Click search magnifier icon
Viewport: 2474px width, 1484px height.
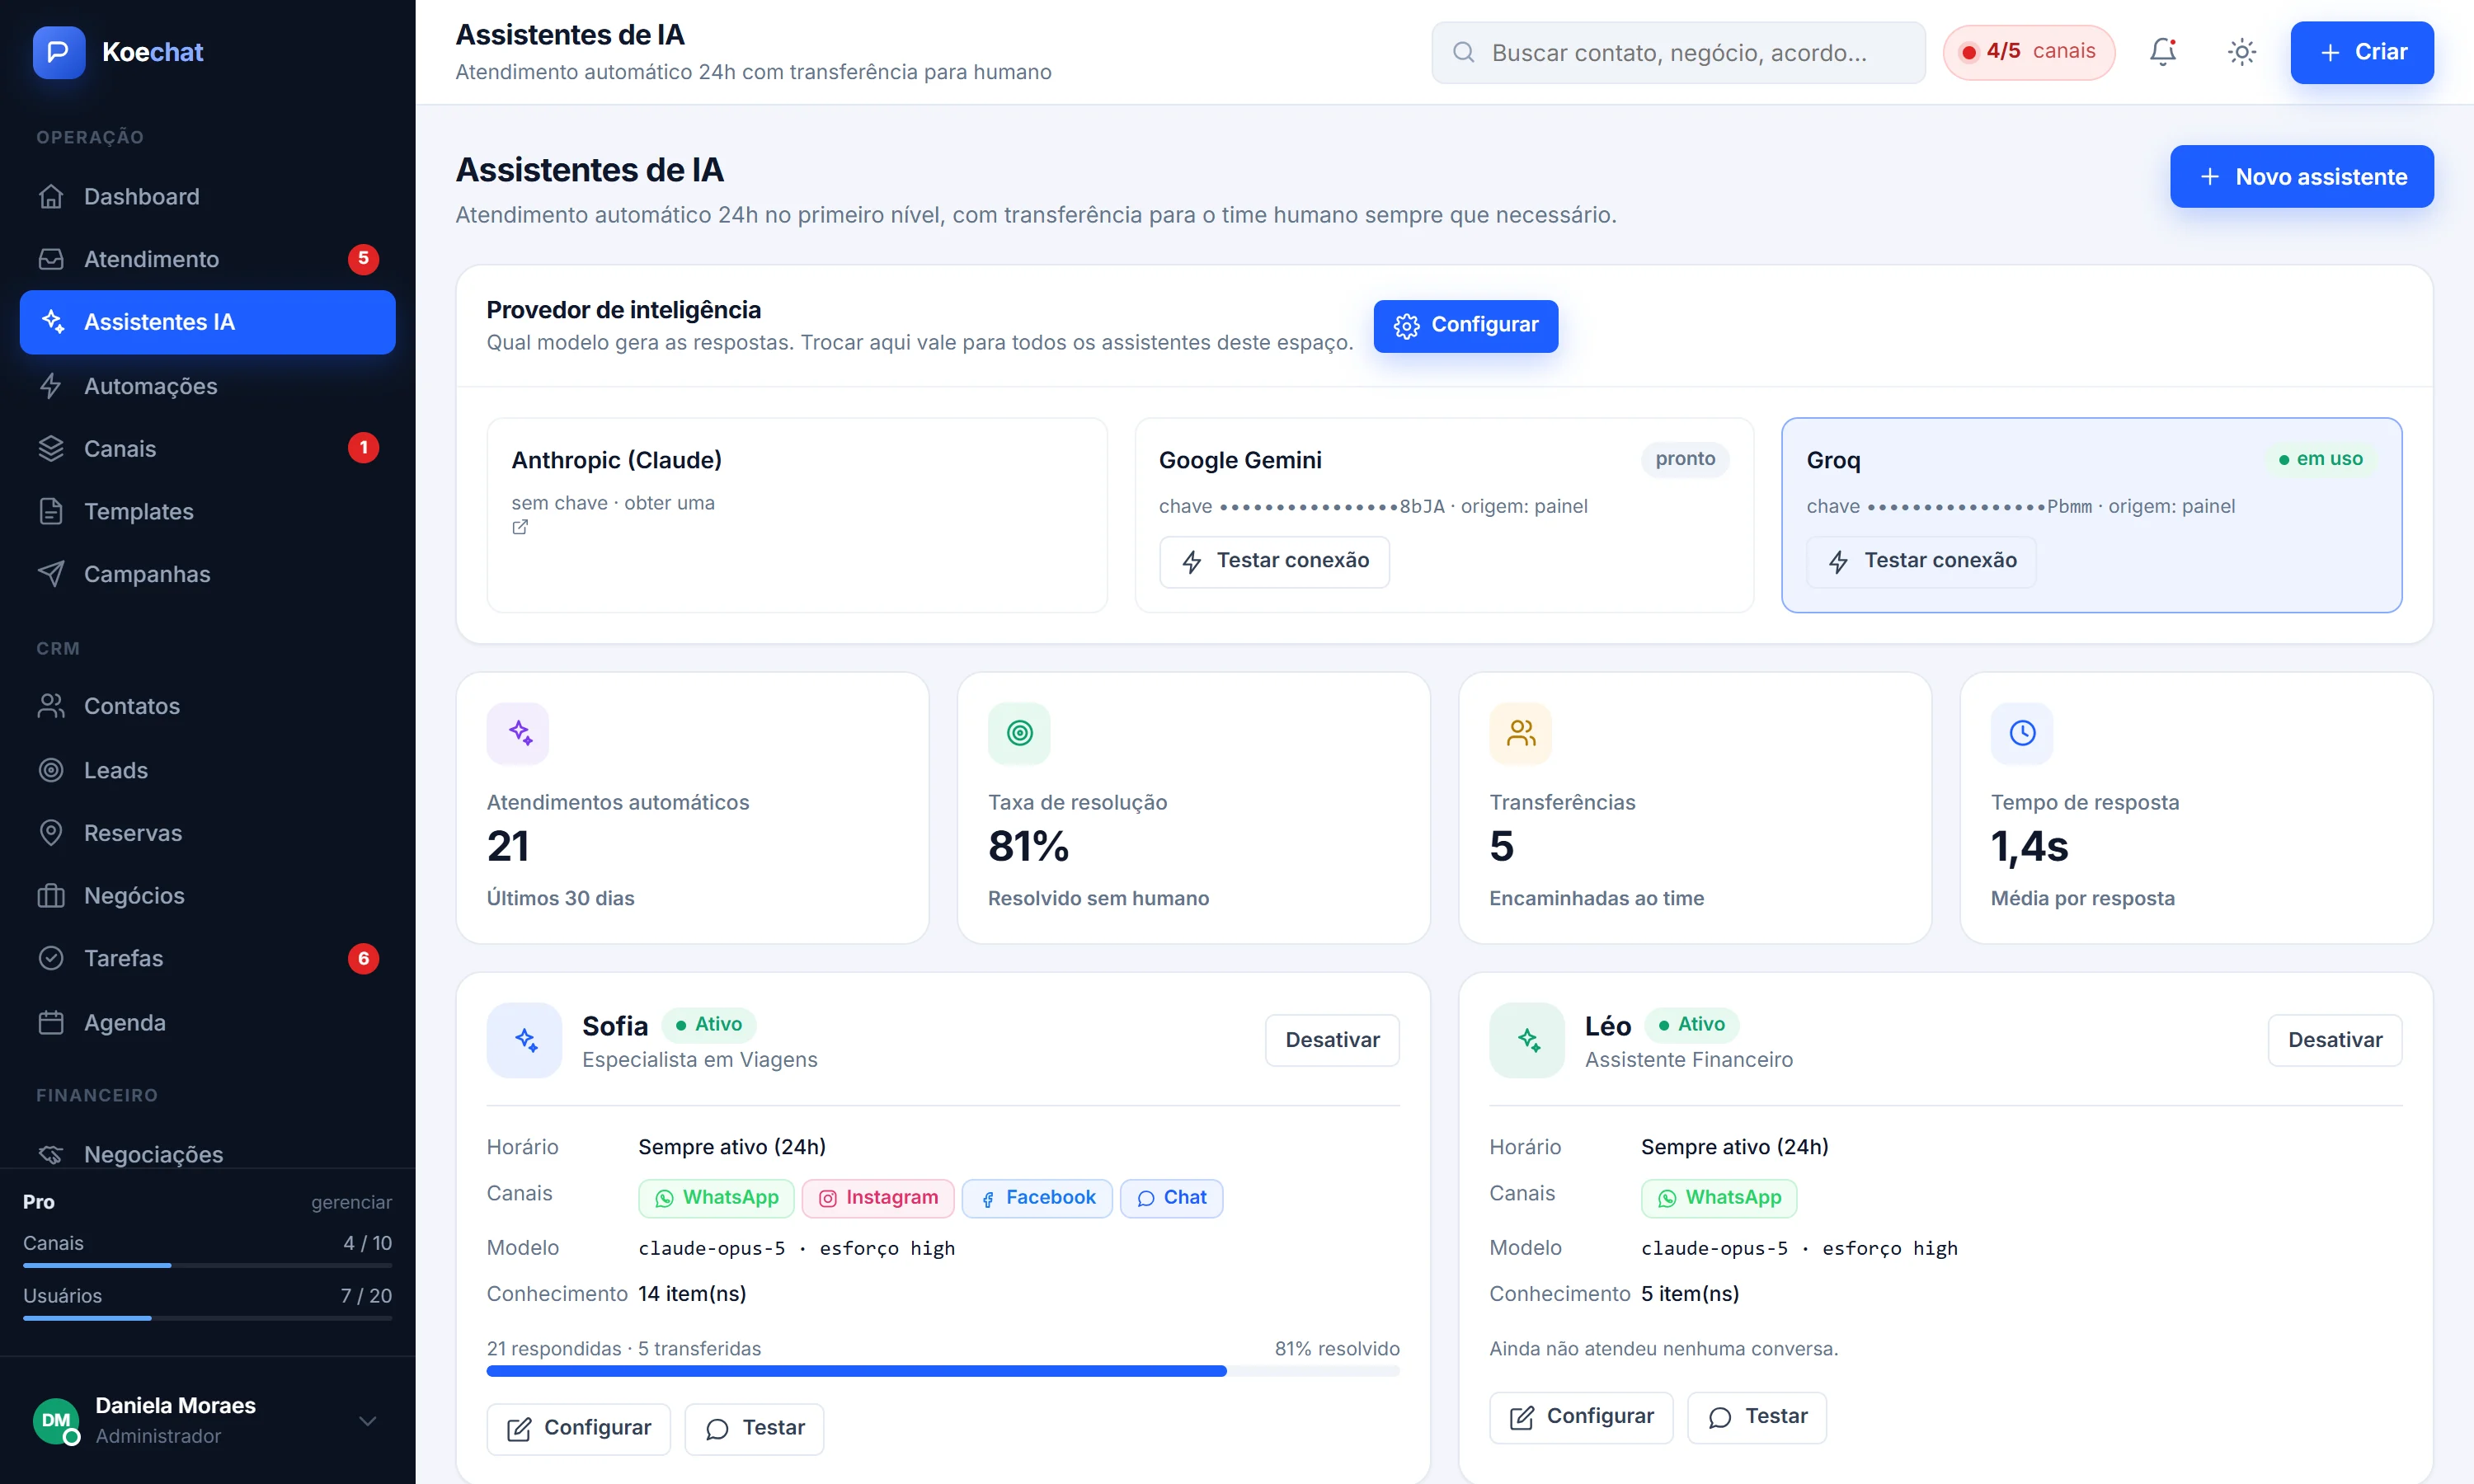pyautogui.click(x=1463, y=52)
